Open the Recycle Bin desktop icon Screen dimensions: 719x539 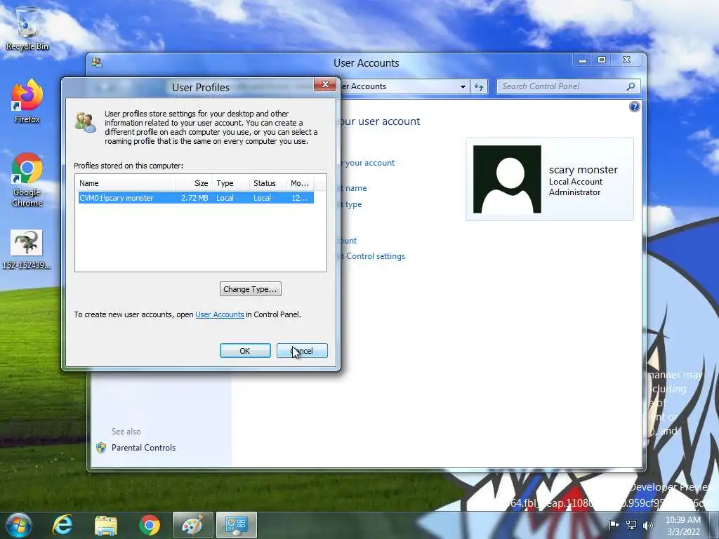(x=27, y=29)
